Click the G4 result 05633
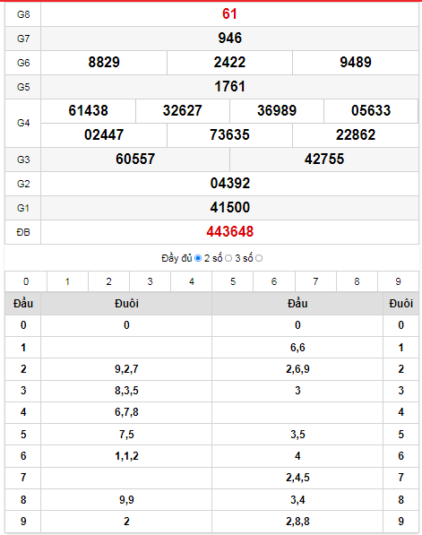This screenshot has width=422, height=535. click(x=371, y=111)
